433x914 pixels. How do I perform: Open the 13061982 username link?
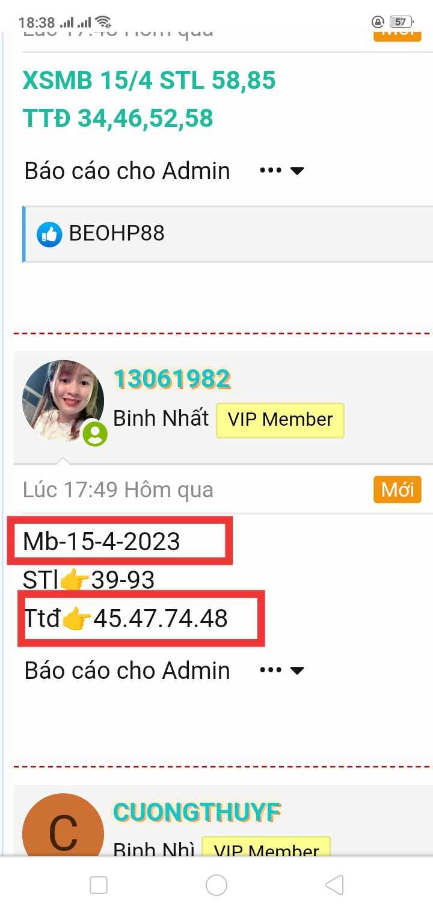[x=172, y=379]
